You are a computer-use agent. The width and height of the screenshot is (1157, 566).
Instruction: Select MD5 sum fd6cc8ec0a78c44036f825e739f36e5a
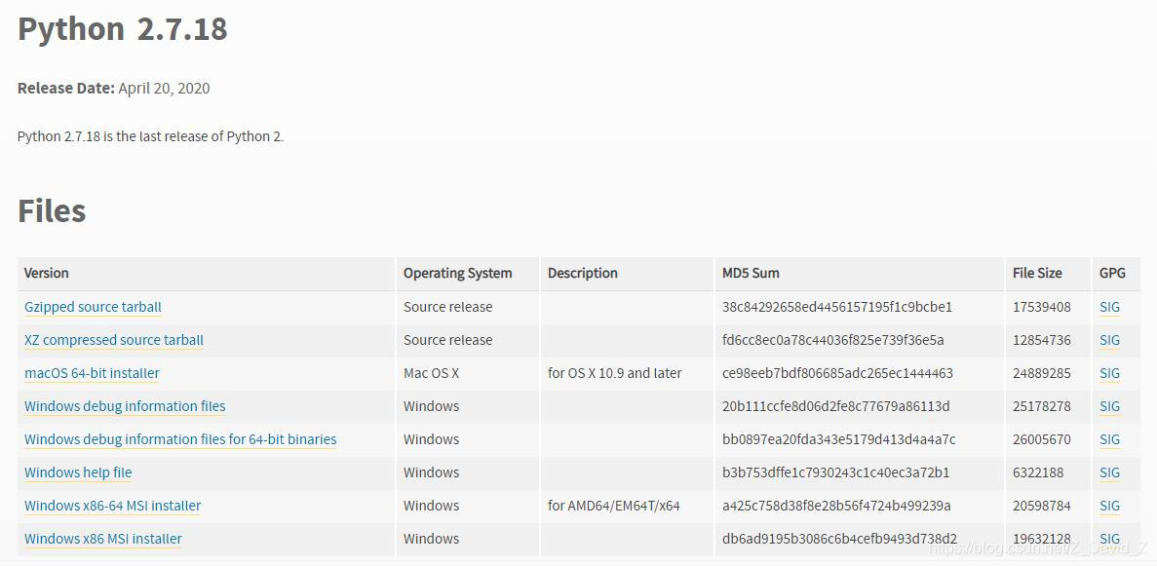point(833,340)
